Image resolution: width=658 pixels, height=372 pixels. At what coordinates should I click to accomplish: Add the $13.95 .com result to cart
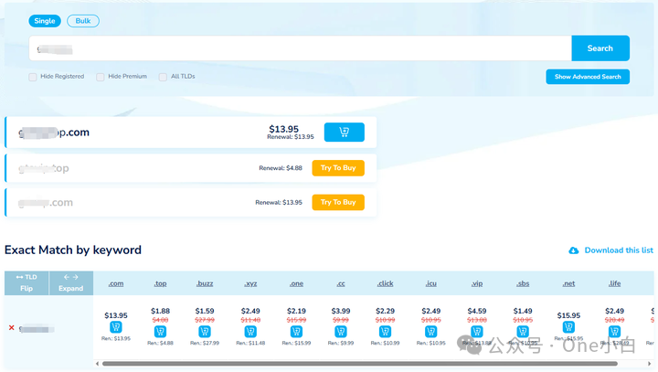pos(344,133)
